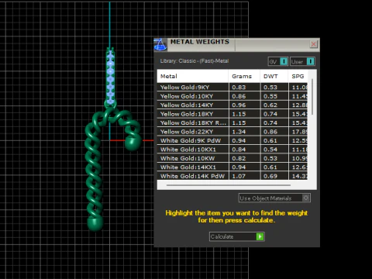Open the Use Object Materials dropdown
Viewport: 372px width, 279px height.
(x=274, y=198)
